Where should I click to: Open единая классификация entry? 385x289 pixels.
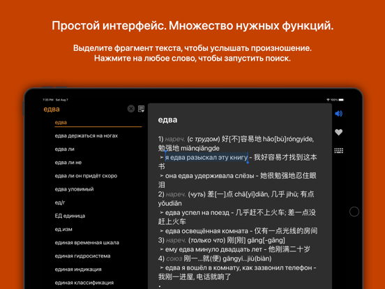84,283
